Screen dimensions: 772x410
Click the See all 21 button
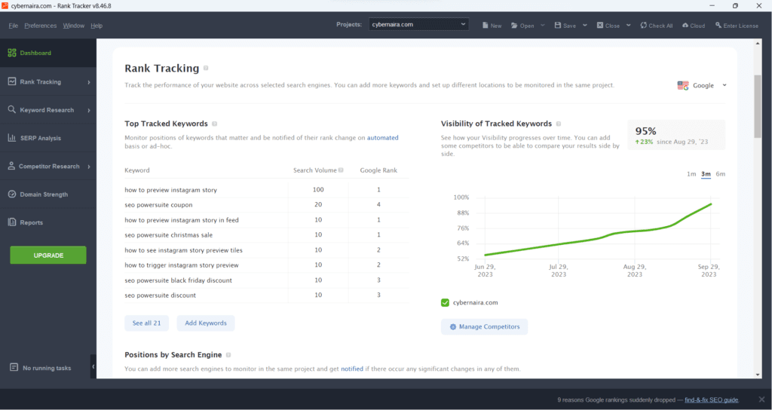147,323
